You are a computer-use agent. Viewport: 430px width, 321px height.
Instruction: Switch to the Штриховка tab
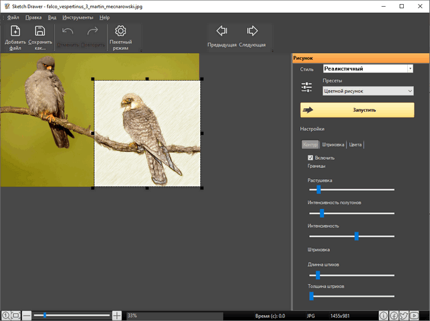[x=333, y=144]
